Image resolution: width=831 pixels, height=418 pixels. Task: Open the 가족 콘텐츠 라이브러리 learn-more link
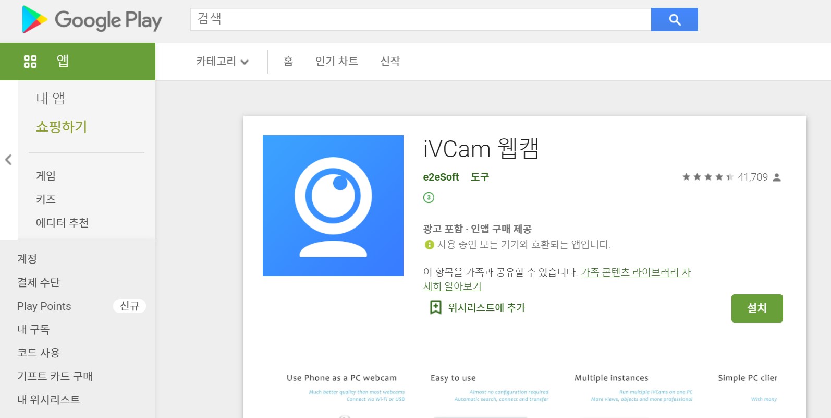tap(557, 279)
